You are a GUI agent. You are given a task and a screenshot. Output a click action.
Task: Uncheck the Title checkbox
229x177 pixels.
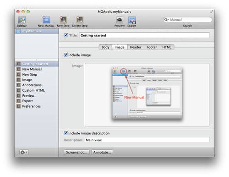[x=65, y=35]
